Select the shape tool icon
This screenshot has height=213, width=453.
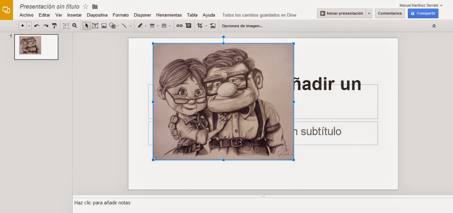pyautogui.click(x=112, y=26)
